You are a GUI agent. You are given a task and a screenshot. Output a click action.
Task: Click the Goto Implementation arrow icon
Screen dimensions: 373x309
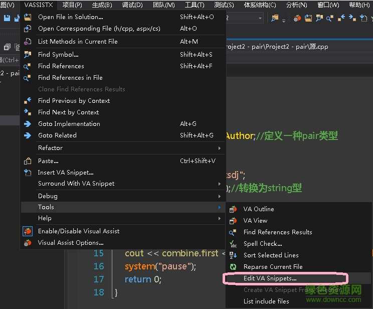click(x=28, y=124)
